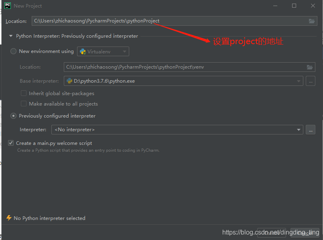Select Previously configured interpreter radio button
Image resolution: width=323 pixels, height=240 pixels.
[13, 116]
